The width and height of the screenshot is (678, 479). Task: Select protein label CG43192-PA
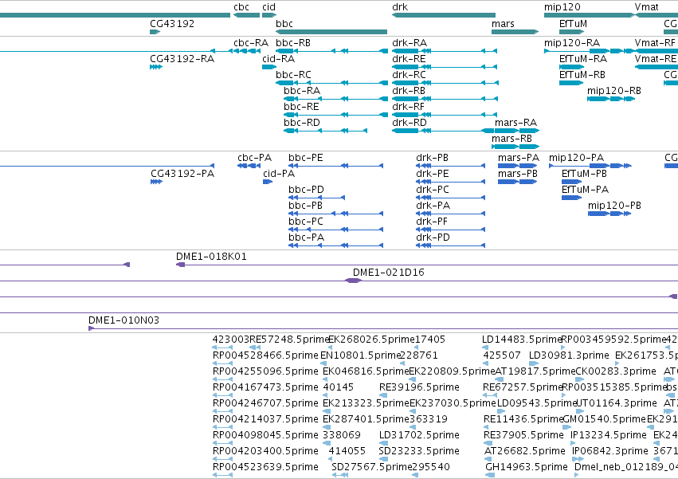coord(182,174)
